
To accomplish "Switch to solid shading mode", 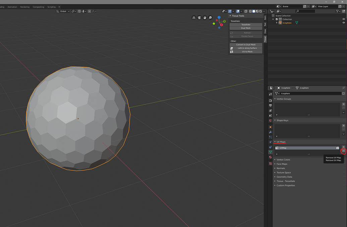I will (x=254, y=11).
